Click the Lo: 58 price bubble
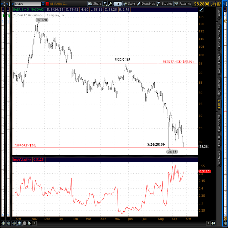Screen dimensions: 228x228 (x=172, y=152)
